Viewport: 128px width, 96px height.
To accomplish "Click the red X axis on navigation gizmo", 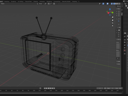I will 108,13.
